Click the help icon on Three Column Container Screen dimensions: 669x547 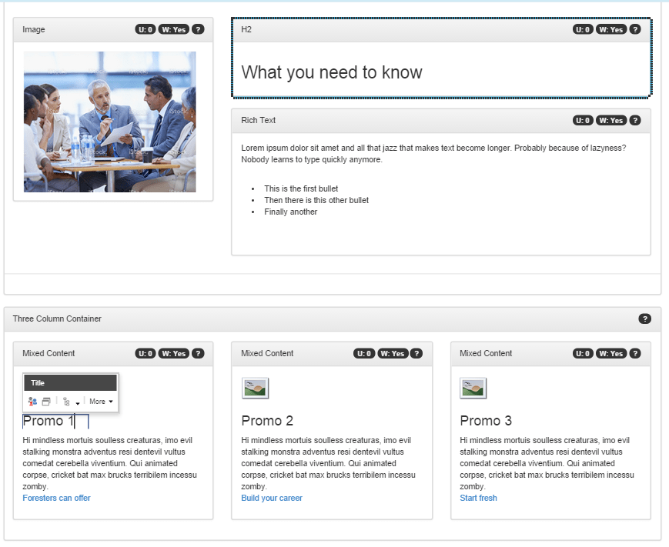[644, 319]
